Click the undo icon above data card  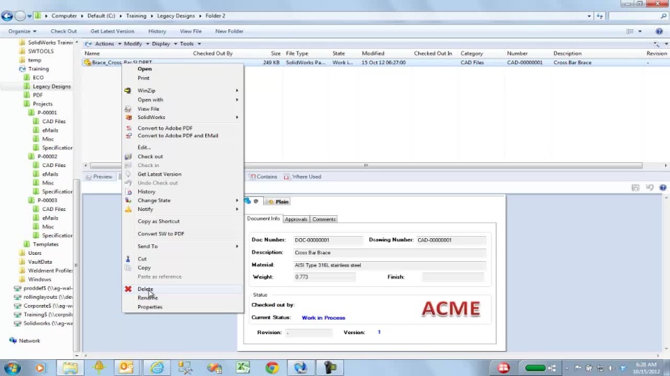(x=650, y=187)
